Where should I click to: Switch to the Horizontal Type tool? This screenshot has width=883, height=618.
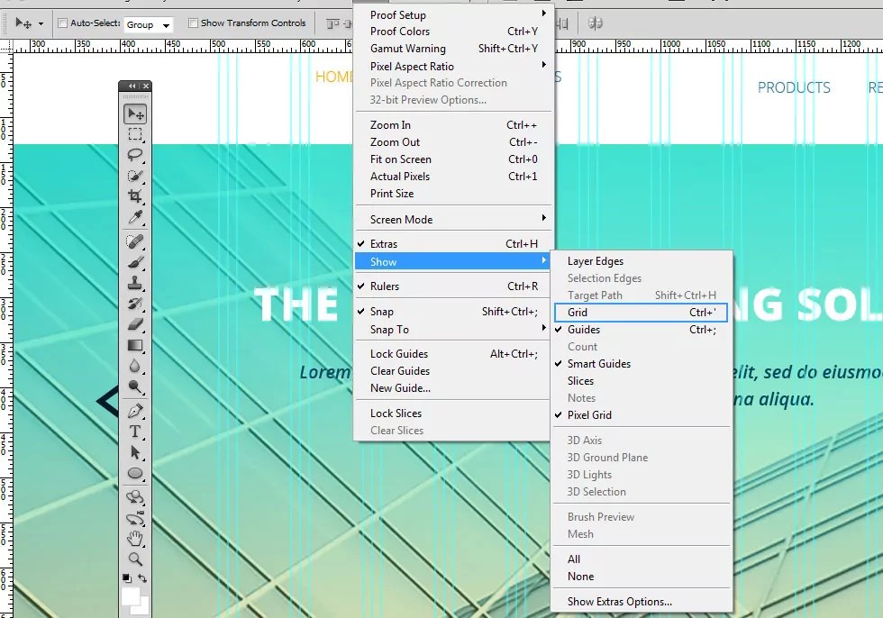(135, 431)
